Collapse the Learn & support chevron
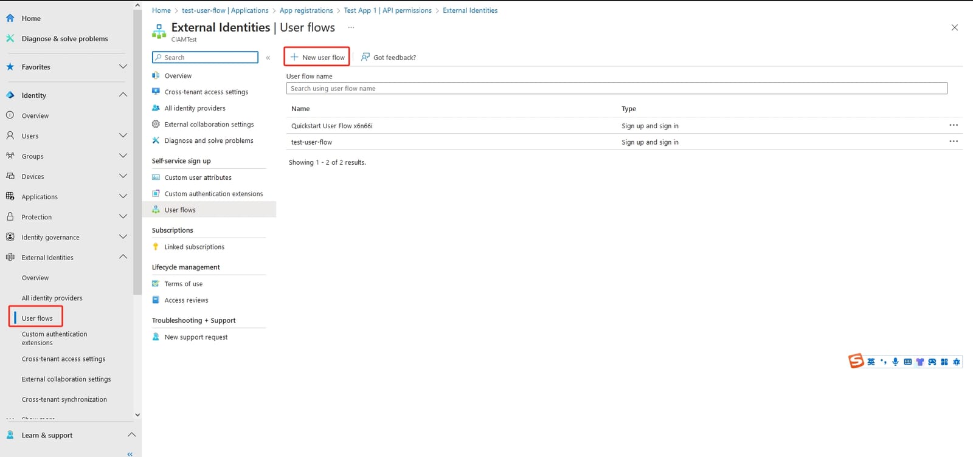Image resolution: width=973 pixels, height=457 pixels. (x=131, y=435)
